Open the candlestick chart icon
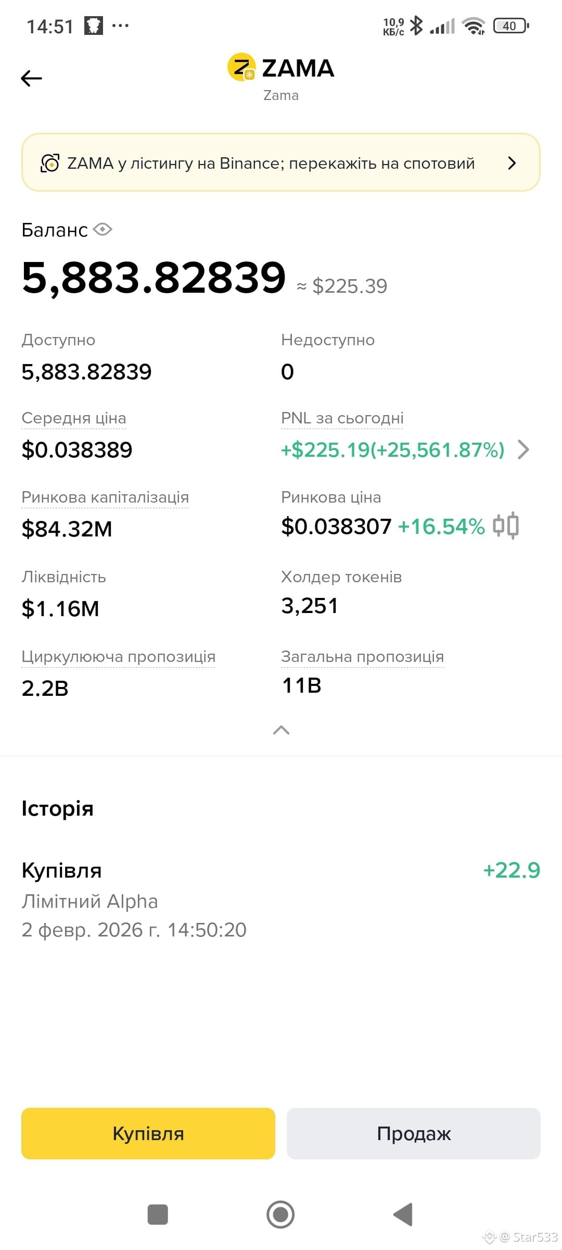 [506, 526]
